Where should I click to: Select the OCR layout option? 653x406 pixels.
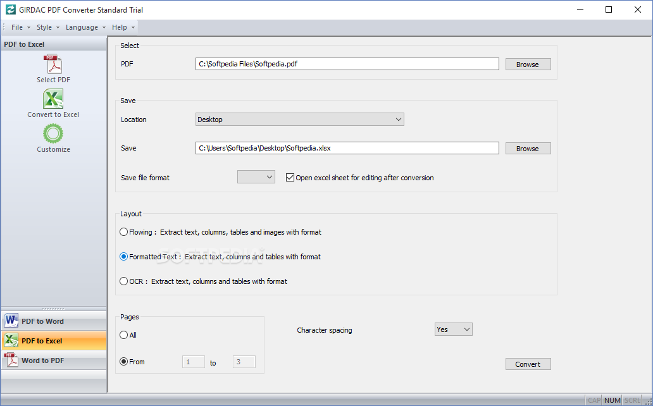click(x=123, y=281)
